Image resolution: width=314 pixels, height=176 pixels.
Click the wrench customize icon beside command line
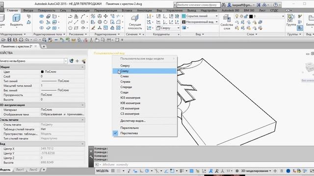click(91, 157)
